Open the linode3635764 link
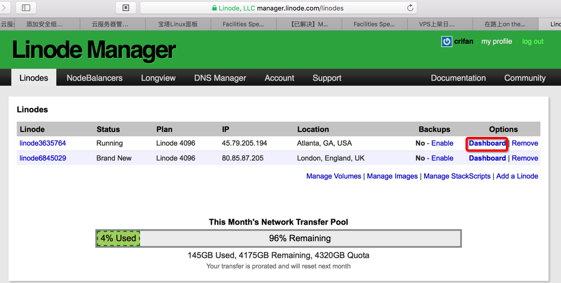 [x=43, y=143]
